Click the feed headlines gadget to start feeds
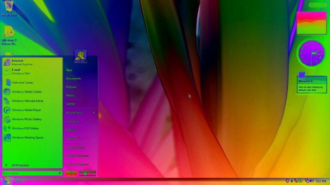This screenshot has height=185, width=330. pos(312,84)
